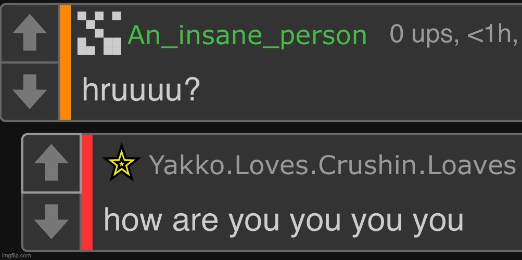Click the imgflip.com watermark
This screenshot has width=522, height=260.
pos(16,256)
